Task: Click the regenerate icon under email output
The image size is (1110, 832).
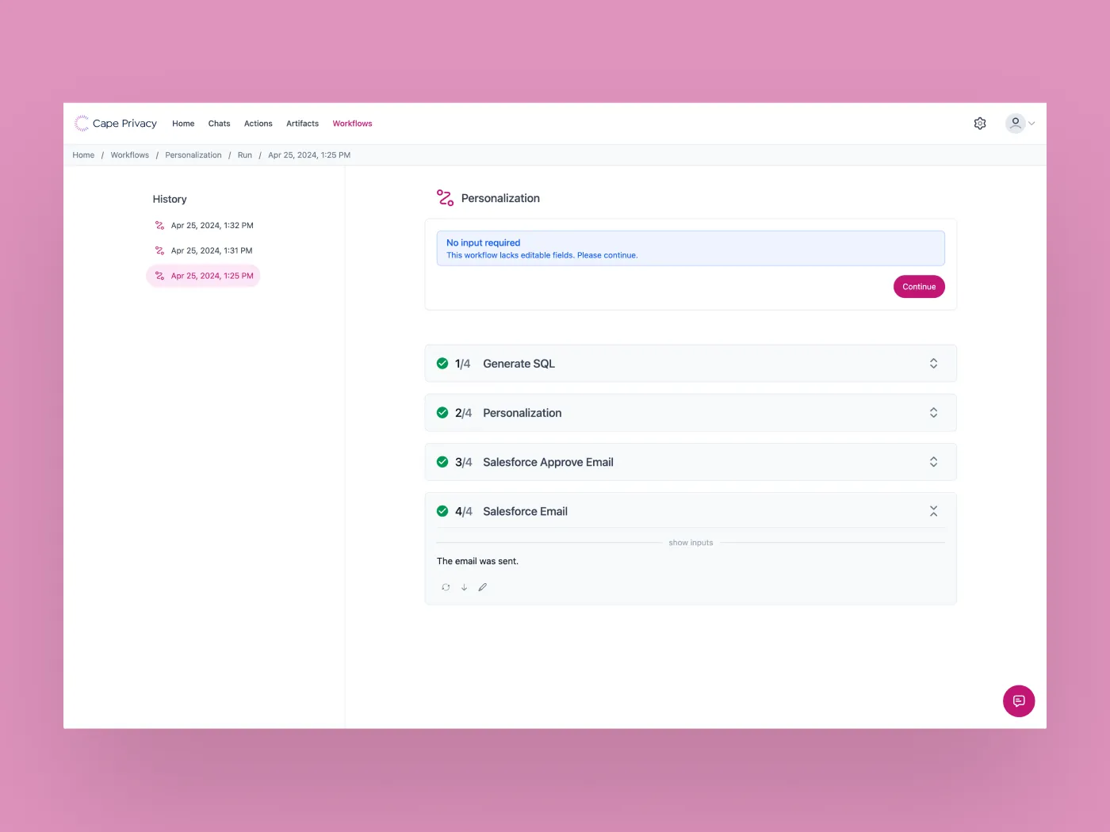Action: [x=446, y=587]
